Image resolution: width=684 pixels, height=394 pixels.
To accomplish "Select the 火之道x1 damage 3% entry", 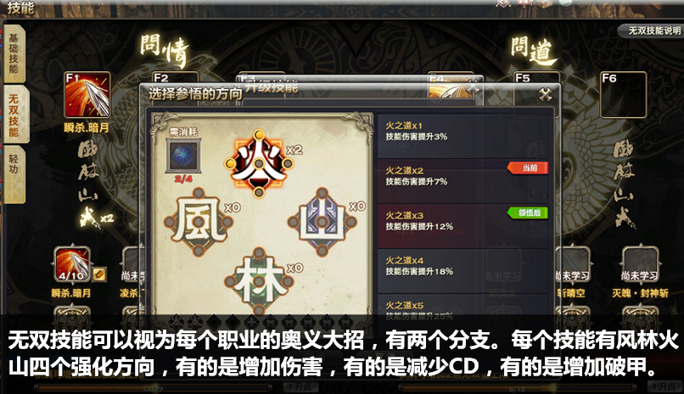I will 463,136.
